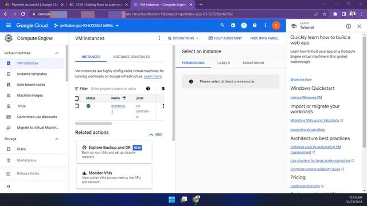367x206 pixels.
Task: Open the notifications badge icon
Action: 244,25
